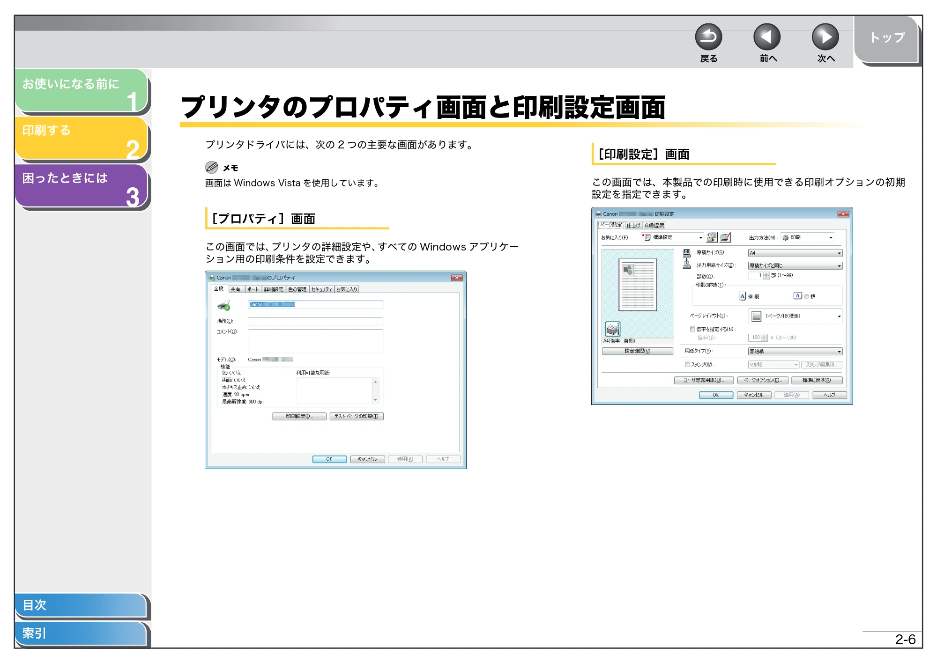Viewport: 937px width, 662px height.
Task: Click the add favorite profile icon in 印刷設定
Action: 712,237
